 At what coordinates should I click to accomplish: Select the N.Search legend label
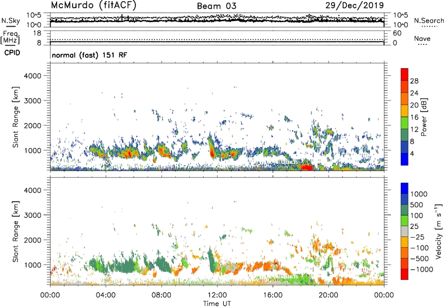pos(428,21)
